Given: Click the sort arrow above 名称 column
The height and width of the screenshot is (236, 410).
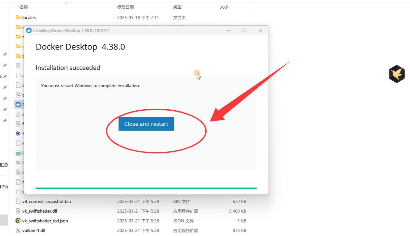Looking at the screenshot, I should click(x=66, y=3).
